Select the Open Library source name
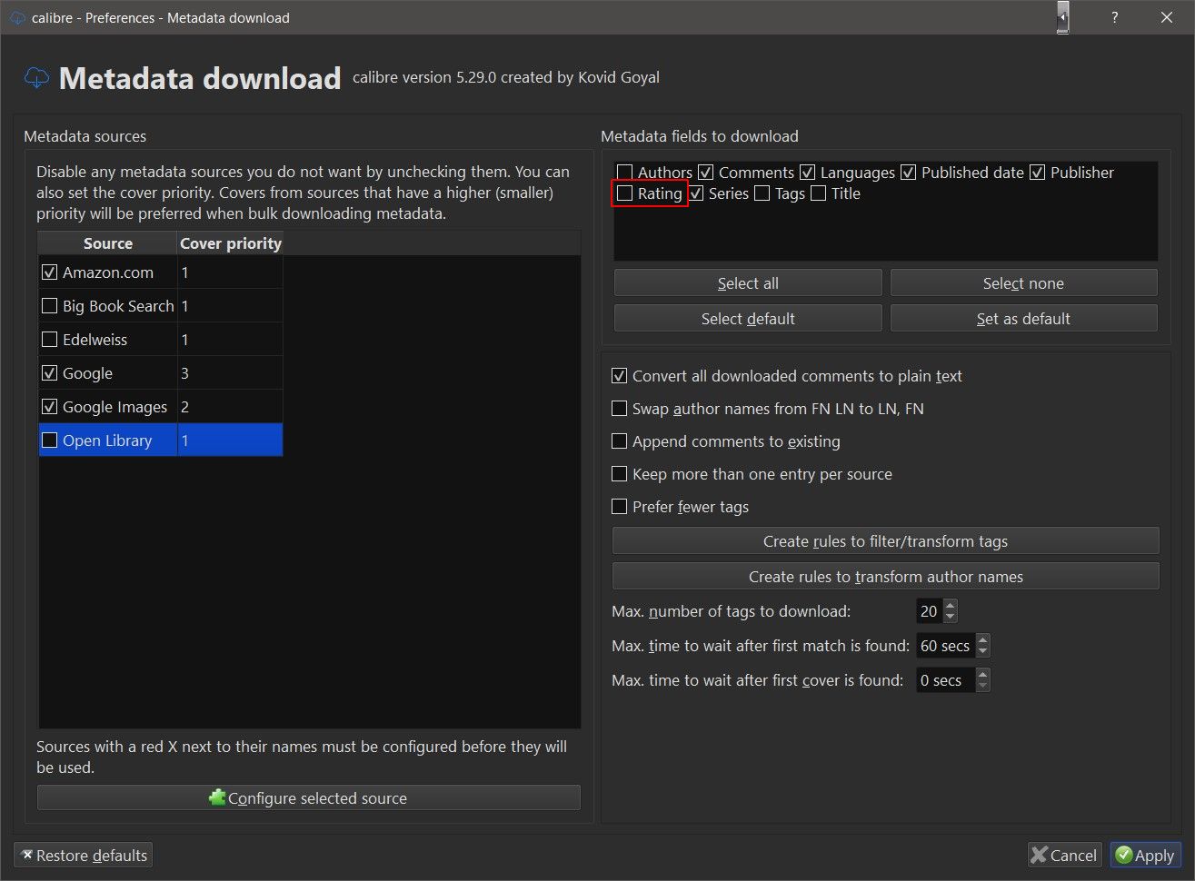Viewport: 1195px width, 881px height. pyautogui.click(x=107, y=440)
